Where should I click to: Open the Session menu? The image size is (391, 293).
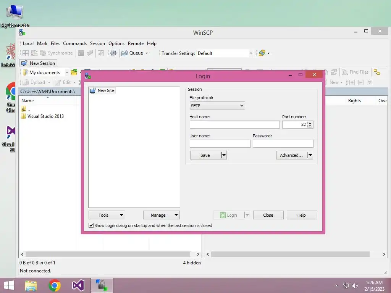click(97, 43)
